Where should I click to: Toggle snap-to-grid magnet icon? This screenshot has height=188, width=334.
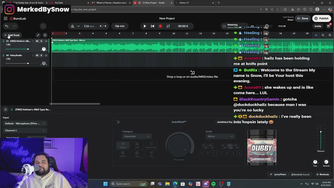[x=316, y=35]
